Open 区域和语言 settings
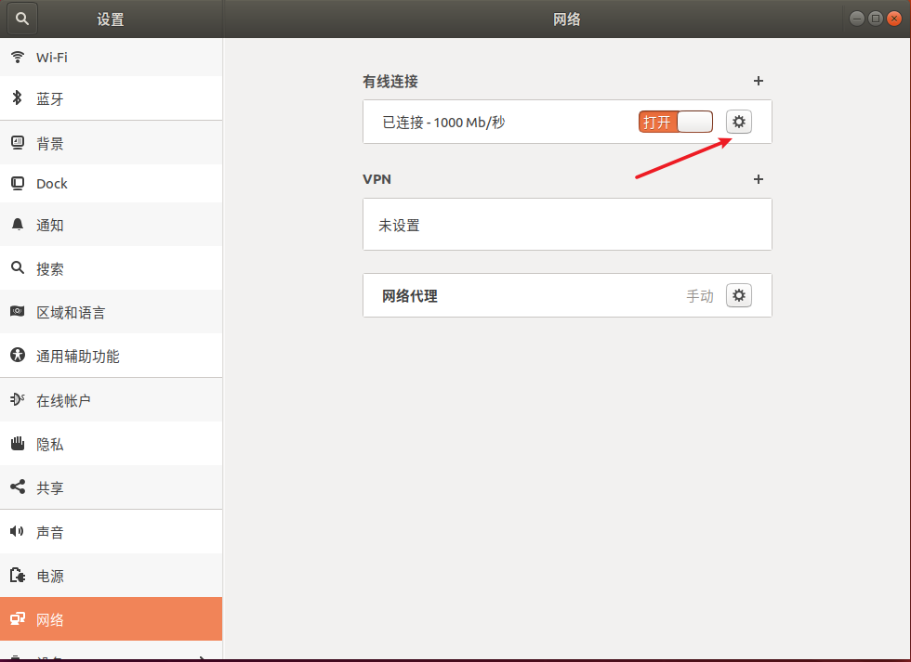 pyautogui.click(x=20, y=312)
